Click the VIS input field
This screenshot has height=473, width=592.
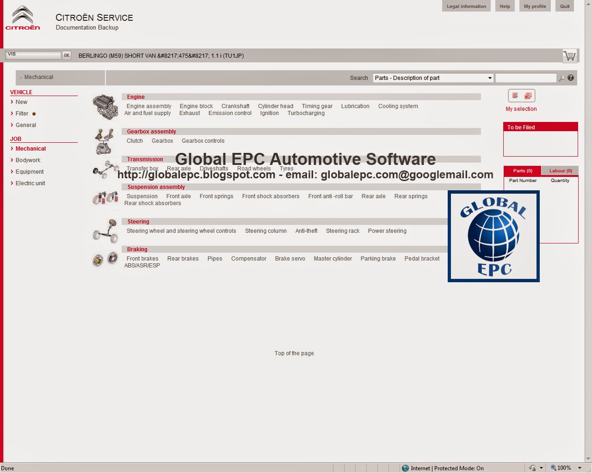33,55
